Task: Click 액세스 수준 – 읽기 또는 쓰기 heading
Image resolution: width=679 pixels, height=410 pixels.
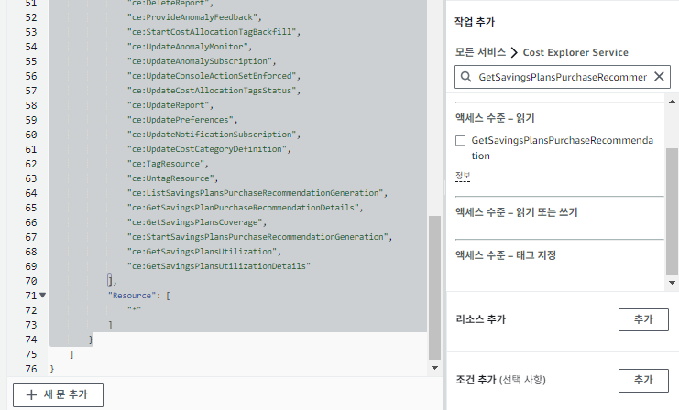Action: pyautogui.click(x=516, y=212)
